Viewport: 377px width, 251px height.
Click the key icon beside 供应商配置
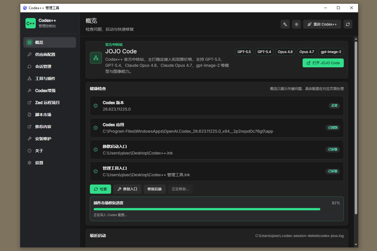(29, 54)
